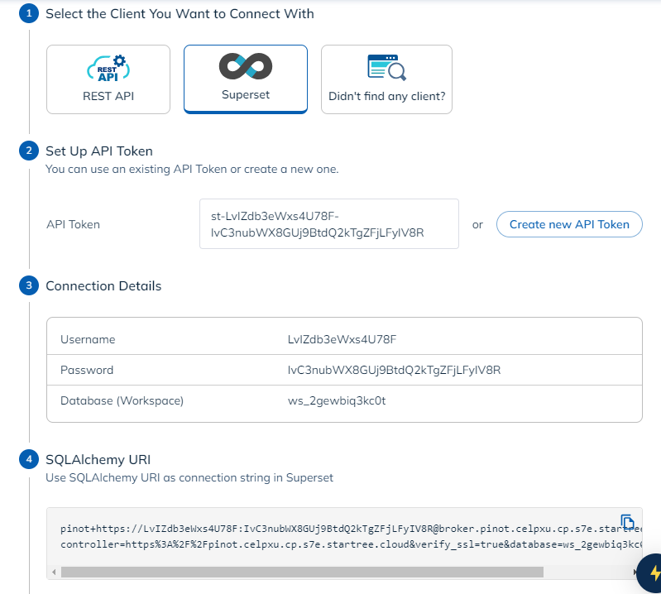Click the horizontal scrollbar thumb under the URI
This screenshot has height=594, width=661.
tap(302, 572)
